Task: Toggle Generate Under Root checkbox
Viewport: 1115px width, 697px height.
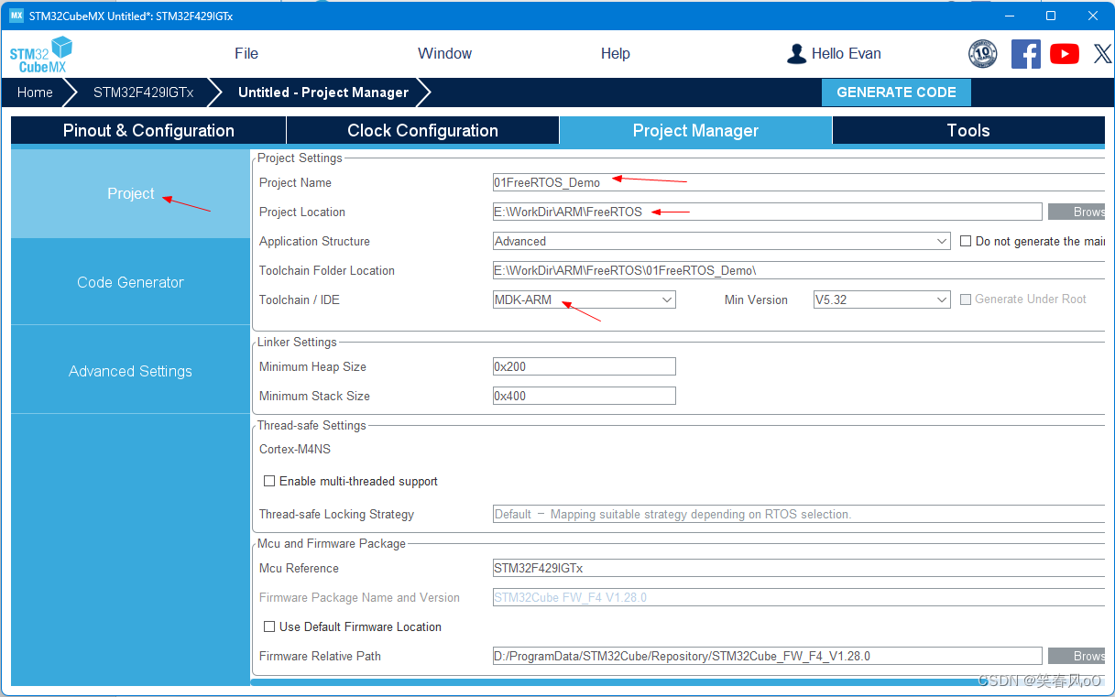Action: [966, 299]
